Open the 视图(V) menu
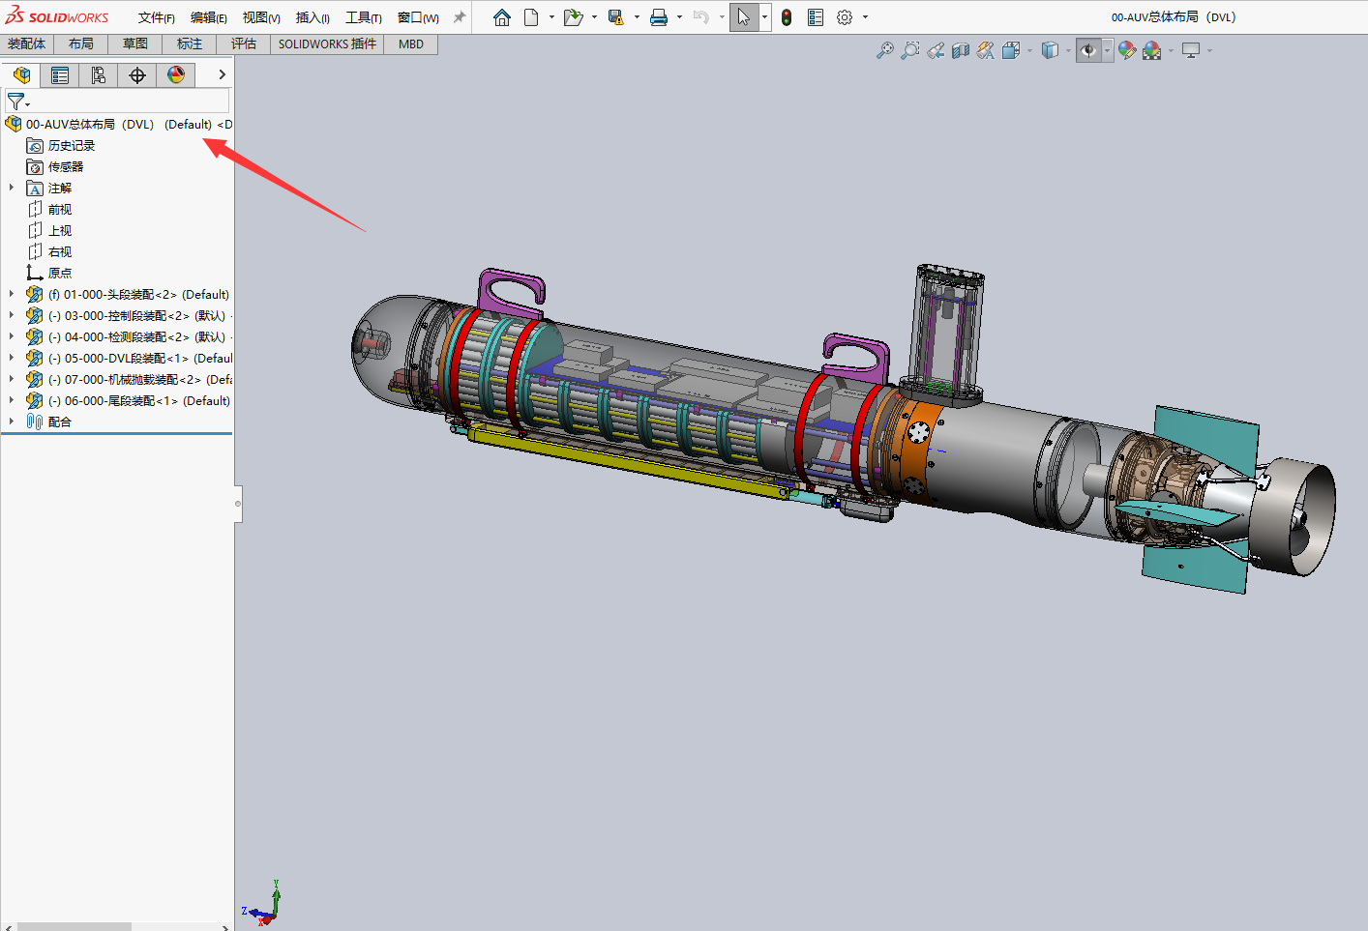 (x=261, y=17)
